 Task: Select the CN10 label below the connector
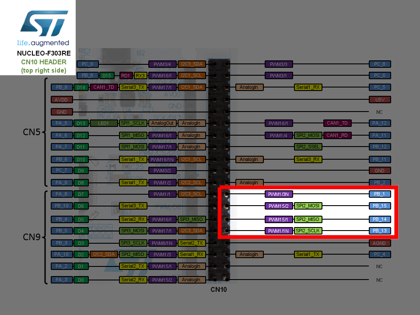tap(220, 289)
